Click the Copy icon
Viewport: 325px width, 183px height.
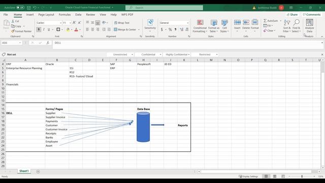[x=13, y=26]
